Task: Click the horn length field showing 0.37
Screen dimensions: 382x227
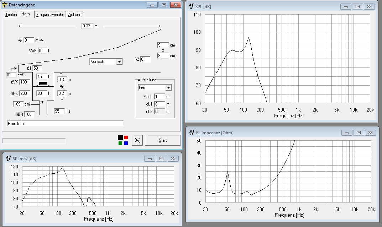Action: point(87,26)
